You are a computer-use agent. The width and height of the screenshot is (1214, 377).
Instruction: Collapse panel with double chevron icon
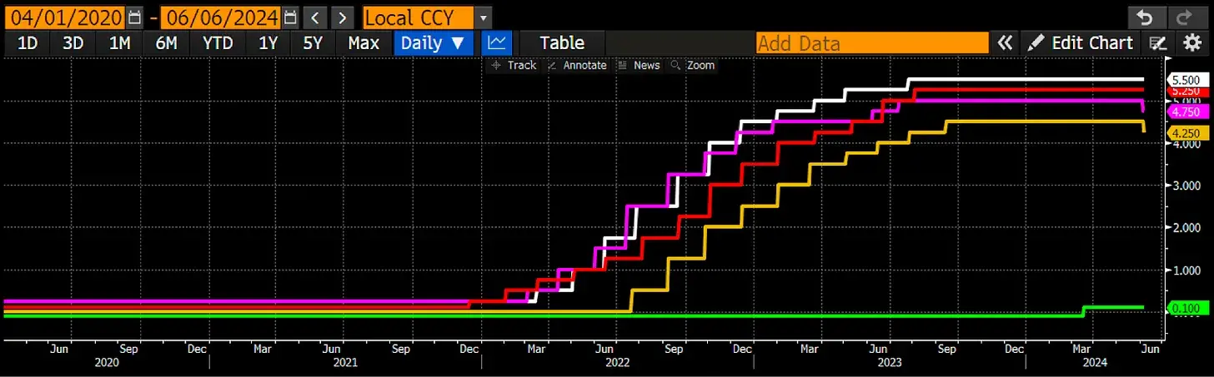coord(1005,42)
